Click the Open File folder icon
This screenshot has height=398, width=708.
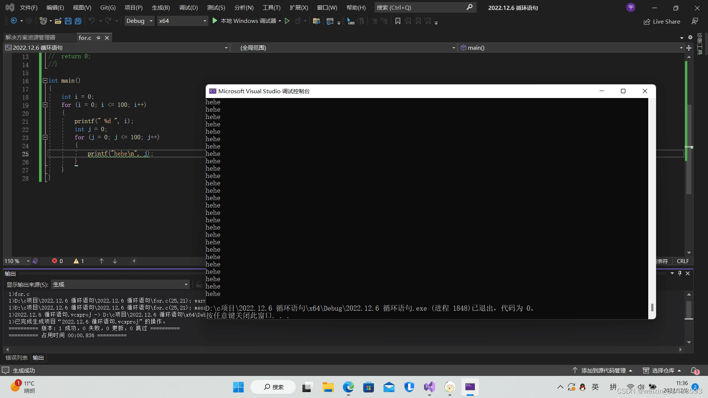point(58,21)
